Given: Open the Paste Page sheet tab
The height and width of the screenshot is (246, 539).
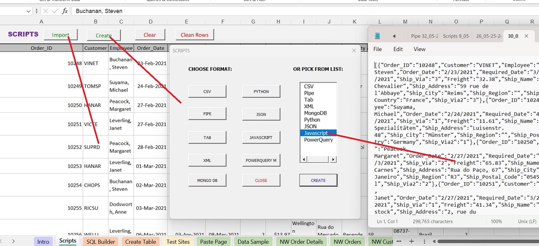Looking at the screenshot, I should pos(213,242).
